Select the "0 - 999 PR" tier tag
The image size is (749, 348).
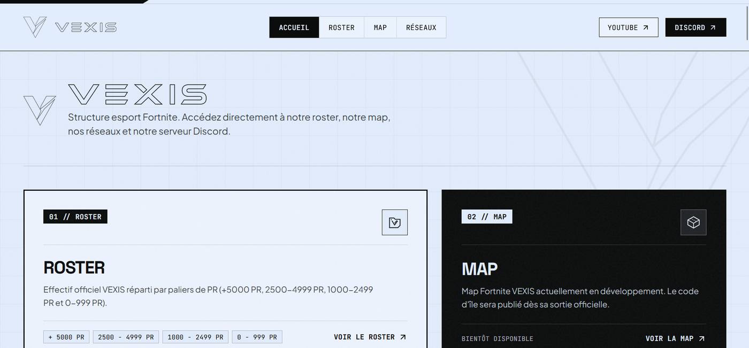[257, 337]
